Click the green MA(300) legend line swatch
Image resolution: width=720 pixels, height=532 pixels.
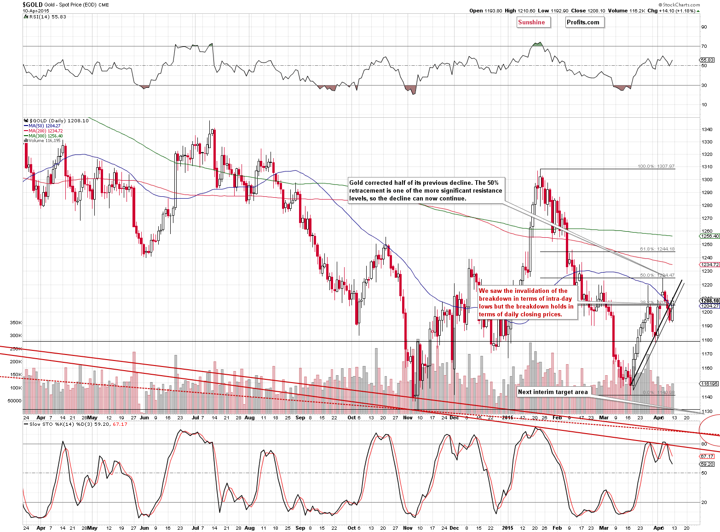[26, 136]
